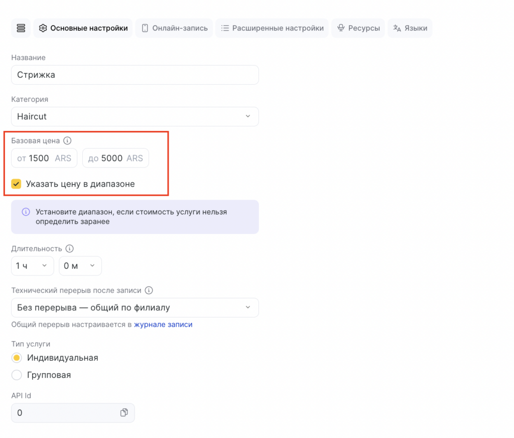
Task: Click the hamburger menu icon
Action: pos(21,28)
